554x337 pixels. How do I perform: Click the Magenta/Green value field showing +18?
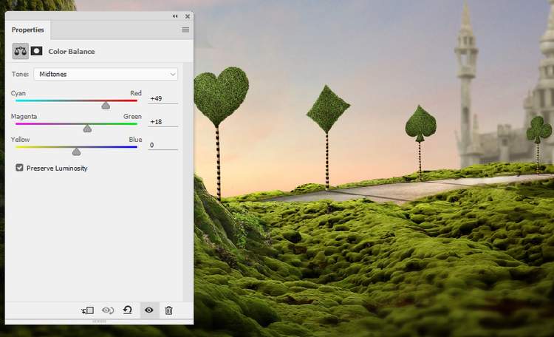[x=163, y=122]
